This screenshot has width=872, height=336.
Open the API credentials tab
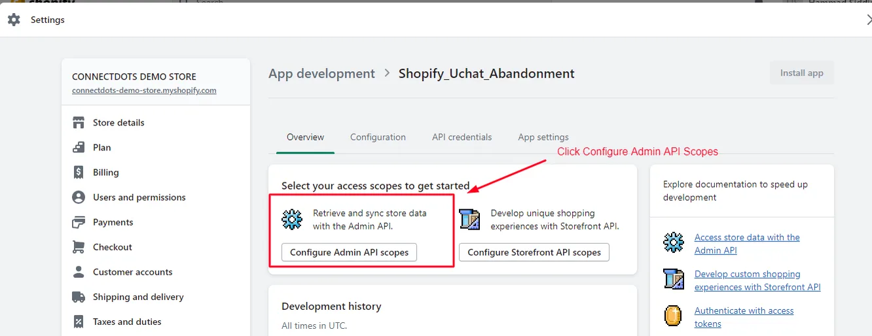[x=462, y=137]
